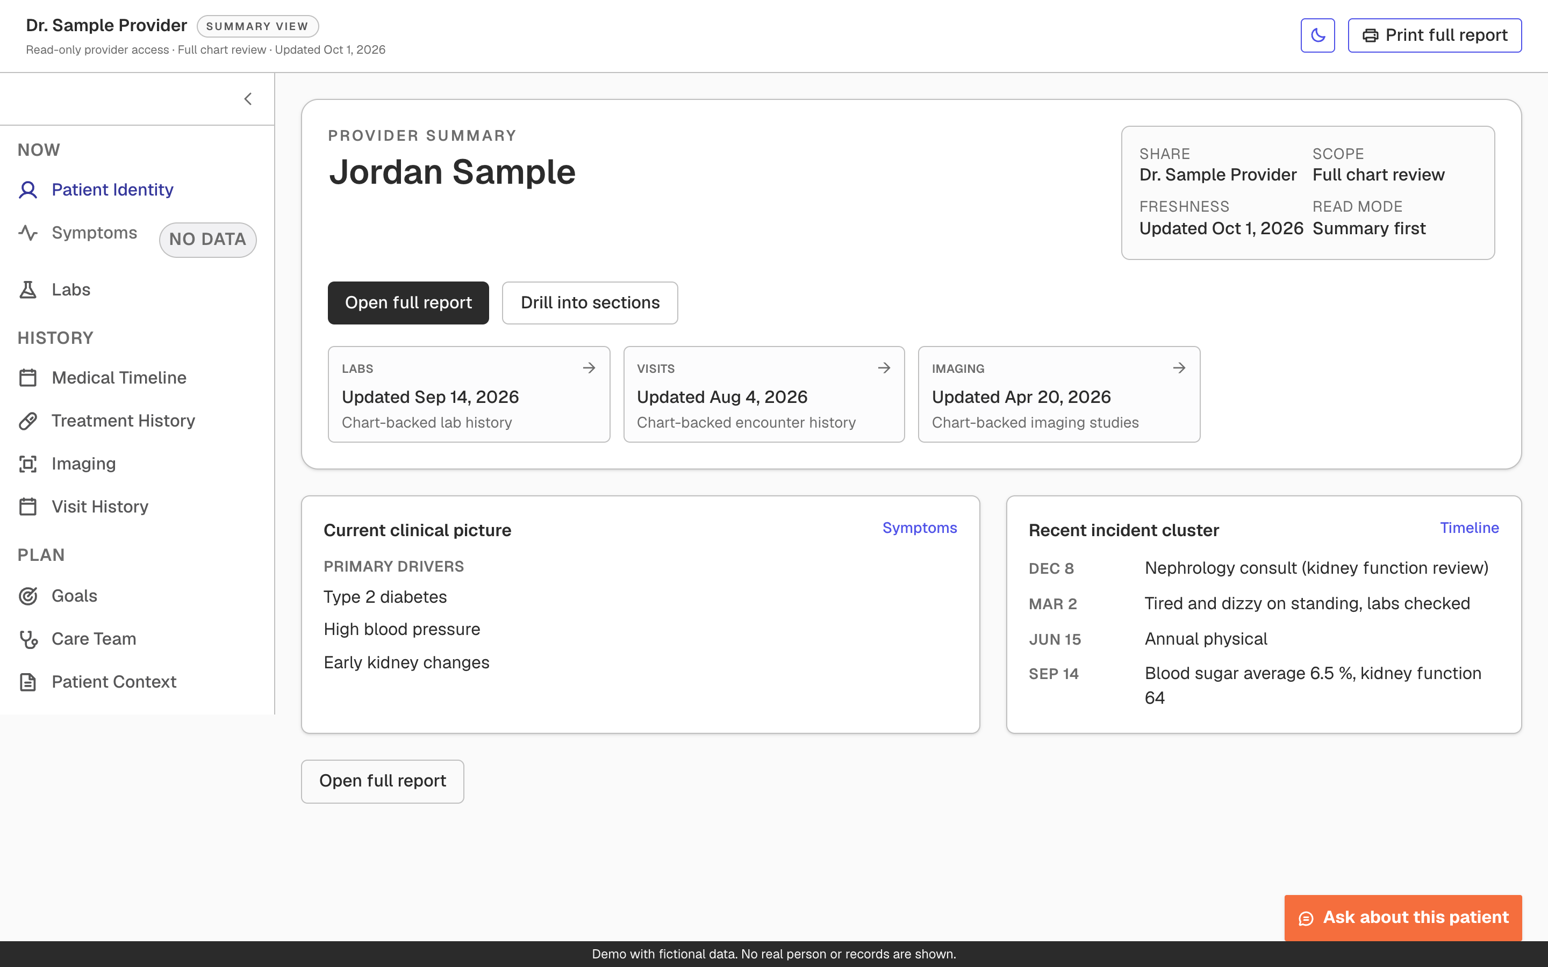The image size is (1548, 967).
Task: Click the Care Team stethoscope icon
Action: point(27,639)
